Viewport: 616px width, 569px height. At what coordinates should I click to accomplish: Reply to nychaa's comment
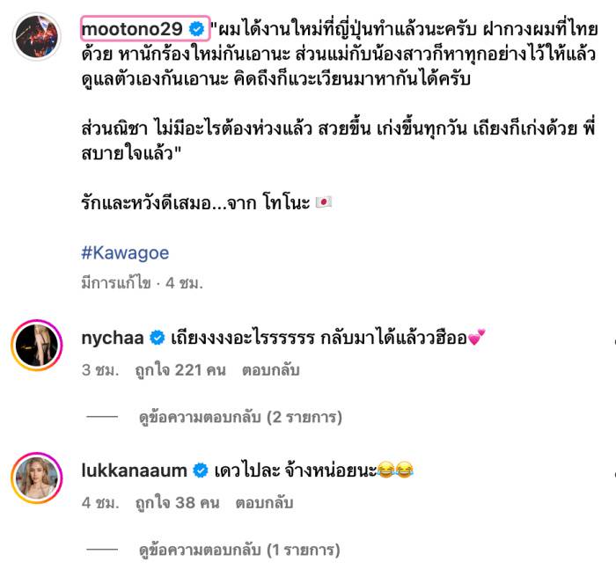(x=271, y=370)
